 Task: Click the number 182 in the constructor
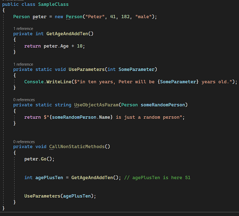pyautogui.click(x=125, y=17)
